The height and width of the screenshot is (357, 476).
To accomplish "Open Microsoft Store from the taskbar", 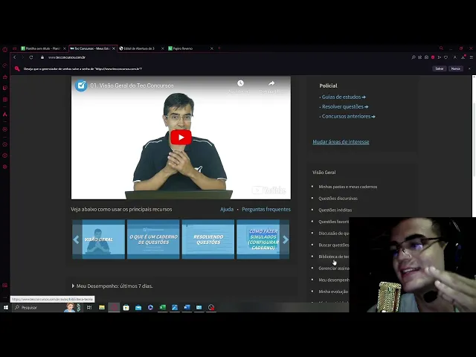I will click(x=126, y=307).
